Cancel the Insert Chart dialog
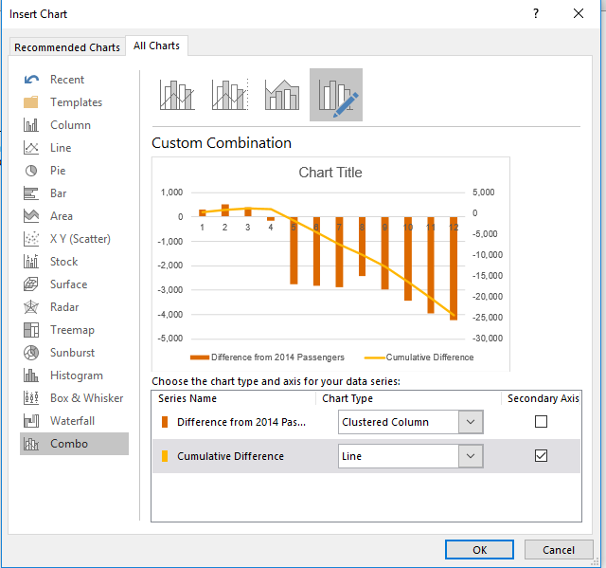The image size is (606, 568). pyautogui.click(x=559, y=550)
